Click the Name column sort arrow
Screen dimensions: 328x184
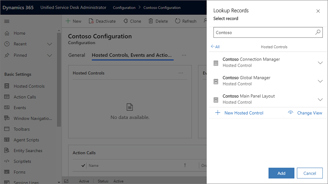tap(185, 165)
